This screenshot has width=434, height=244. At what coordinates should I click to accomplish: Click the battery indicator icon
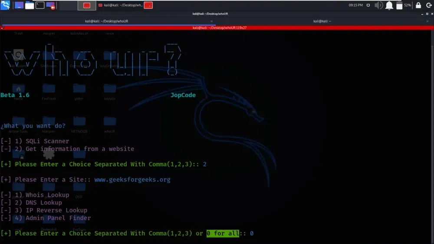(x=399, y=5)
